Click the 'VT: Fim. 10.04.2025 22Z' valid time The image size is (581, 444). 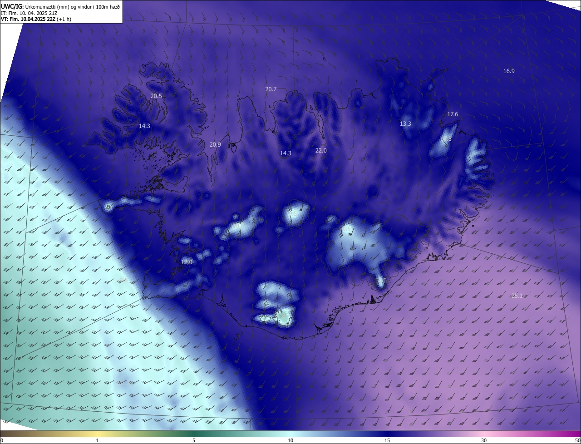36,19
